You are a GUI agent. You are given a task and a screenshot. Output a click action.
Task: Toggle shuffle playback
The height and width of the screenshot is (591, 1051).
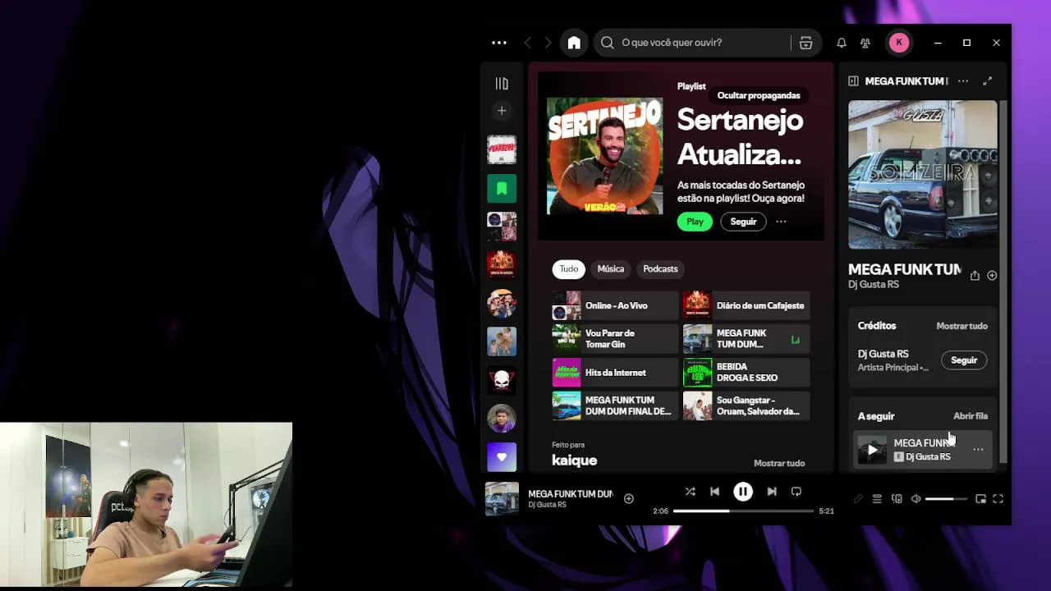pyautogui.click(x=690, y=492)
